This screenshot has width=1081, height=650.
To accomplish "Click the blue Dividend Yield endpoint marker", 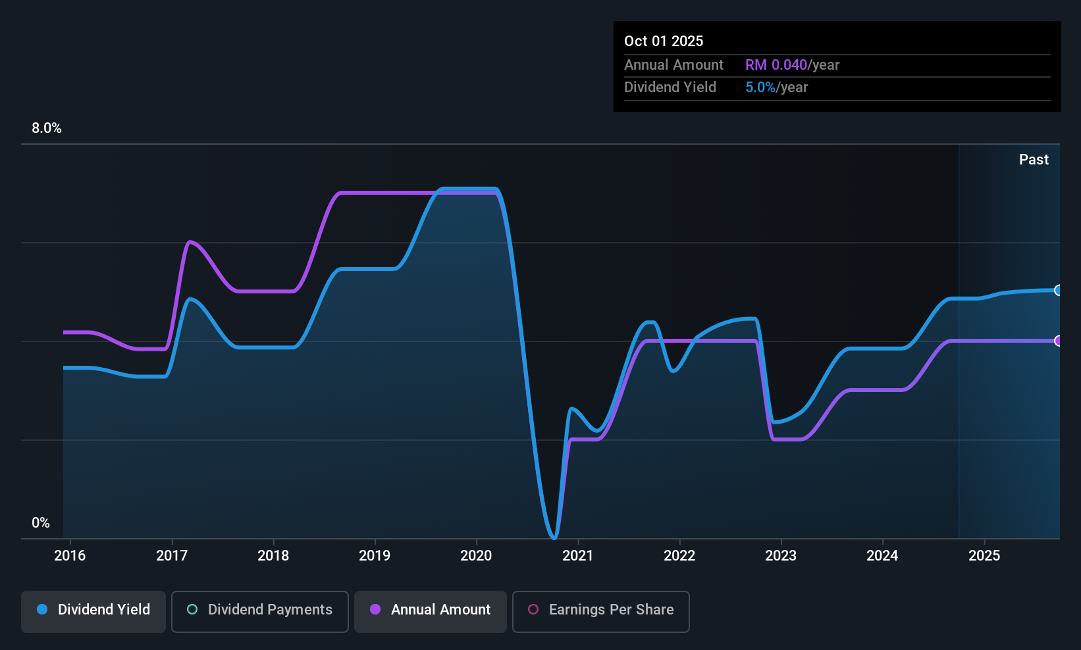I will pyautogui.click(x=1058, y=290).
